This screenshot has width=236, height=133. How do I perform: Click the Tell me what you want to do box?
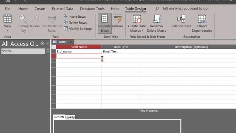pyautogui.click(x=185, y=8)
